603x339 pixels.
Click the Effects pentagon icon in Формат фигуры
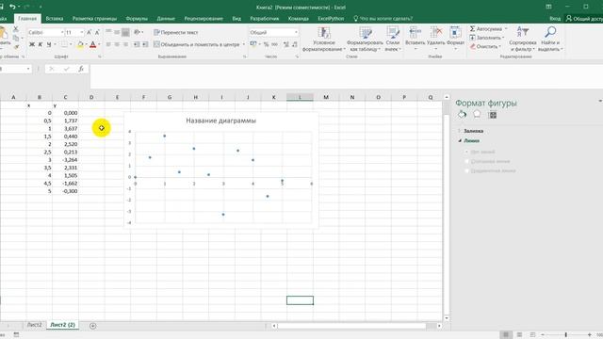[477, 115]
